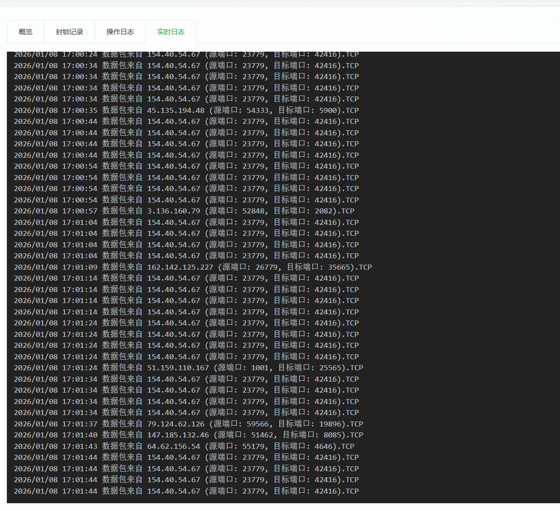560x511 pixels.
Task: Click the 17:01:09 timestamp in the log
Action: pos(80,267)
